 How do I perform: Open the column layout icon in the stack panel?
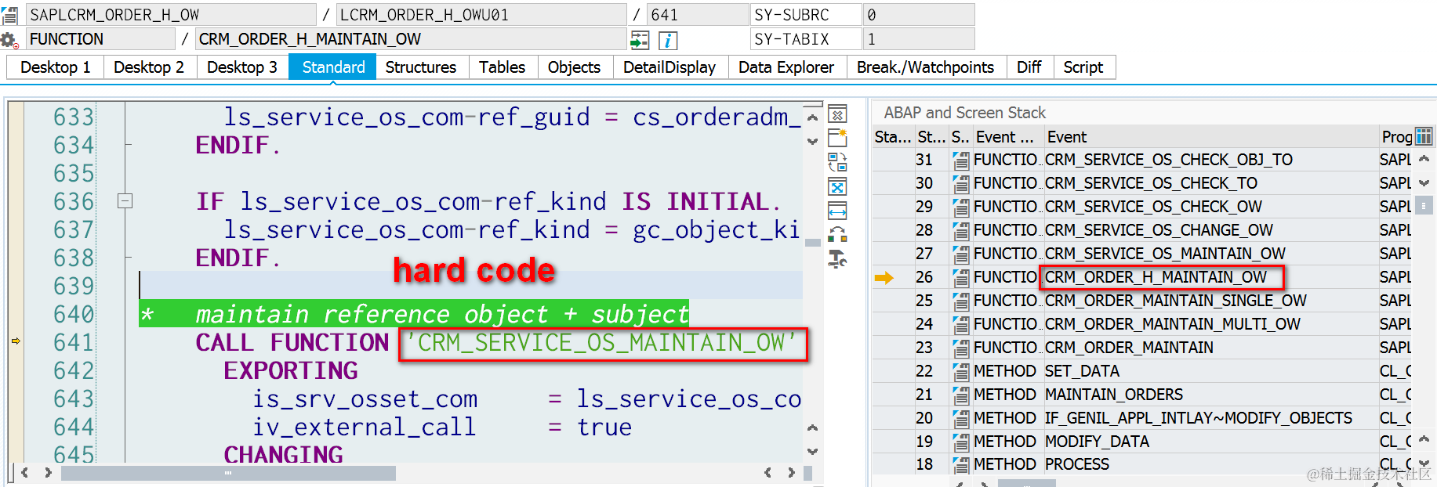[x=1424, y=136]
